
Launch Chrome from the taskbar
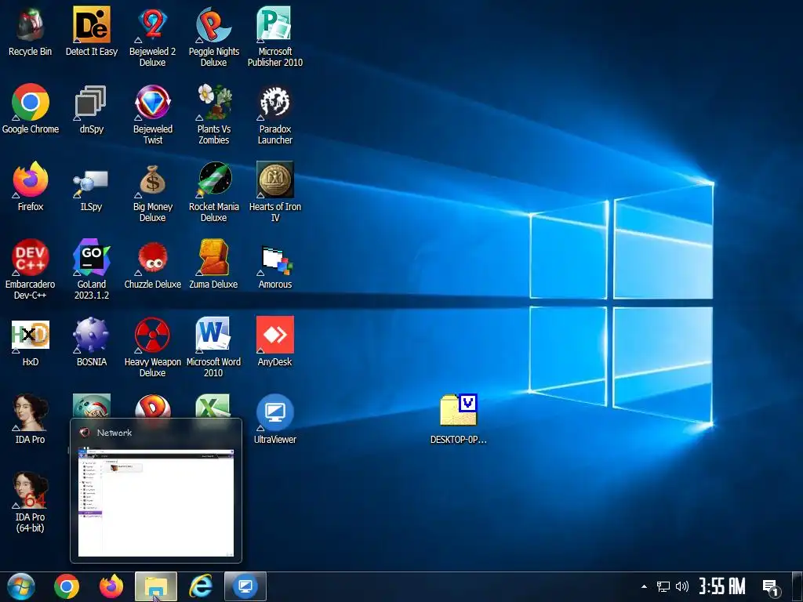(67, 586)
